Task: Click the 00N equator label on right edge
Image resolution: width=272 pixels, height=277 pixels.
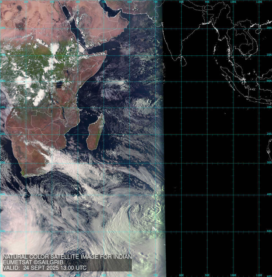Action: 269,81
